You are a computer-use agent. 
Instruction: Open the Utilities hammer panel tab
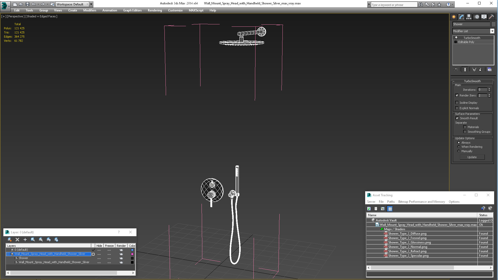coord(491,17)
